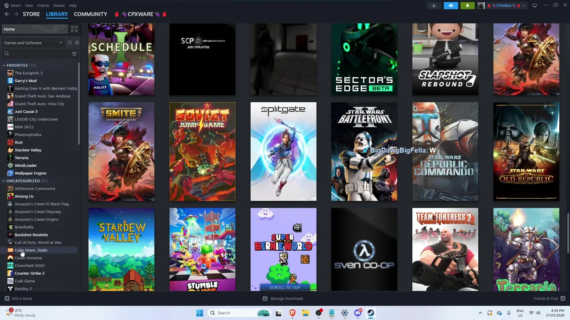Screen dimensions: 570x320
Task: Open Star Wars Republic Commando cover
Action: click(445, 152)
